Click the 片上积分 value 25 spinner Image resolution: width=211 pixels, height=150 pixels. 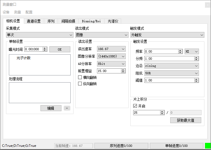pos(162,113)
